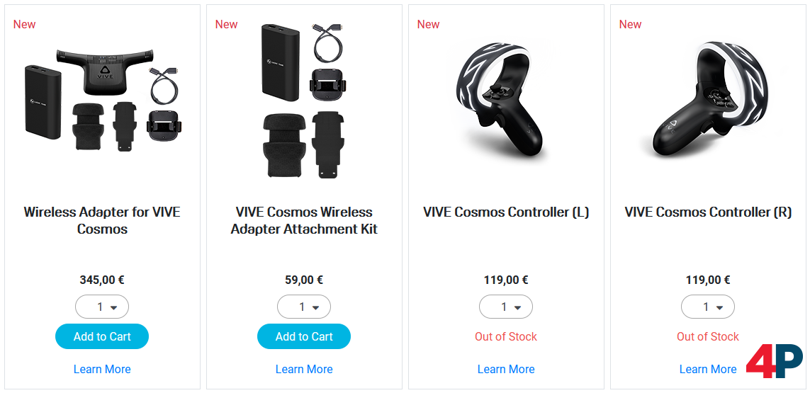Screen dimensions: 810x393
Task: Open quantity dropdown for Wireless Adapter for VIVE Cosmos
Action: (102, 307)
